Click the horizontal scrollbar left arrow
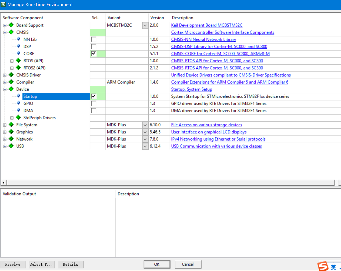 (3, 183)
